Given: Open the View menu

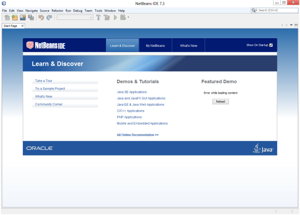Looking at the screenshot, I should pyautogui.click(x=20, y=11).
